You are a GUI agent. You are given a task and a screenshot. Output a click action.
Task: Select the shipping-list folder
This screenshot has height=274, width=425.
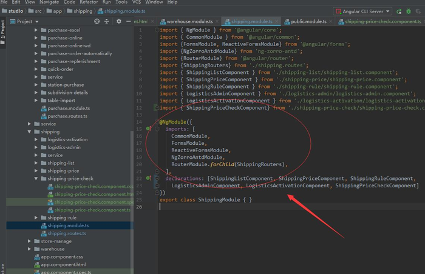[x=61, y=162]
